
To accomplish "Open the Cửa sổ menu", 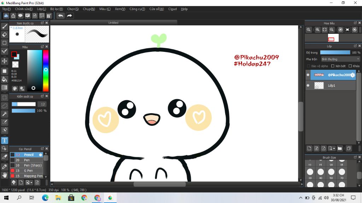I will (157, 9).
